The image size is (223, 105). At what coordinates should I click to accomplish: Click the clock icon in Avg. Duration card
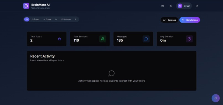189,39
